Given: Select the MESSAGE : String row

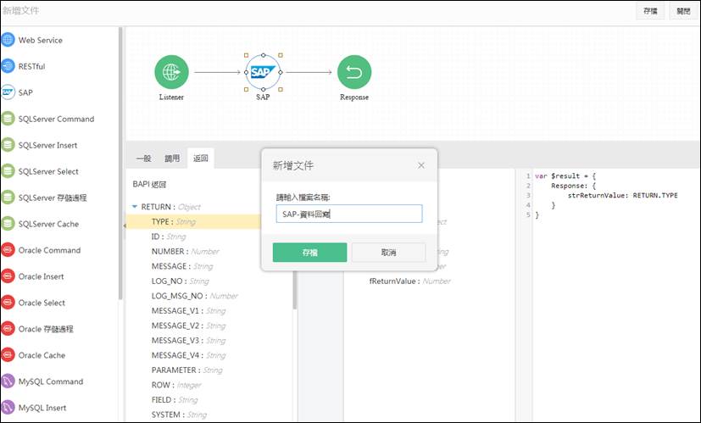Looking at the screenshot, I should coord(182,266).
